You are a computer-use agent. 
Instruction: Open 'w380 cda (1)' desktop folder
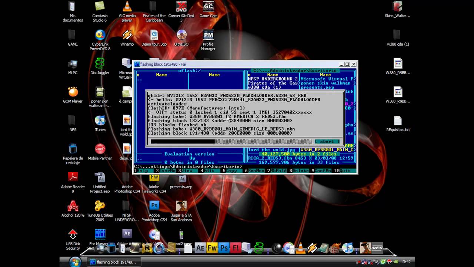coord(398,38)
